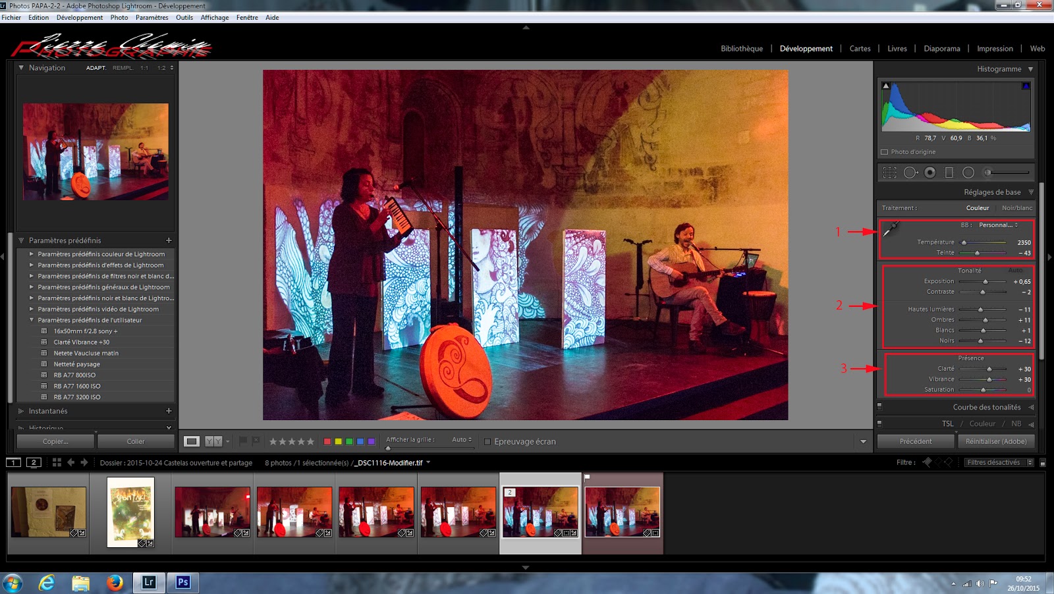1054x594 pixels.
Task: Select first filmstrip thumbnail
Action: tap(49, 512)
